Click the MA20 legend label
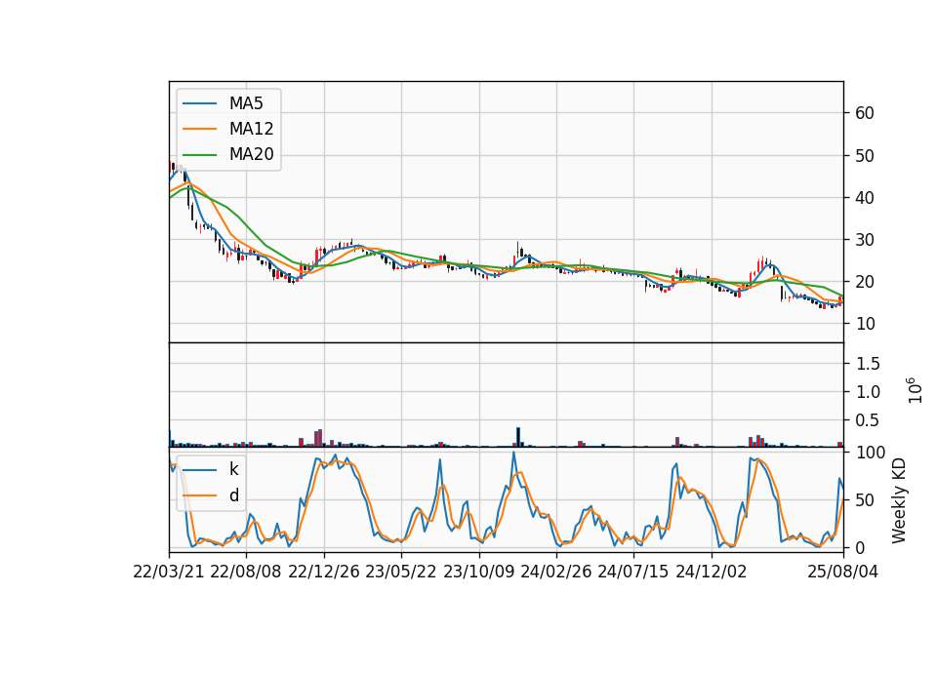Image resolution: width=937 pixels, height=673 pixels. coord(251,154)
